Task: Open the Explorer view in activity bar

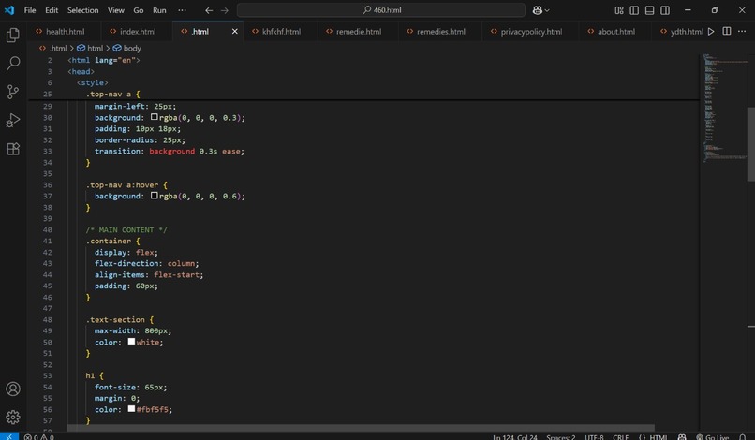Action: (13, 36)
